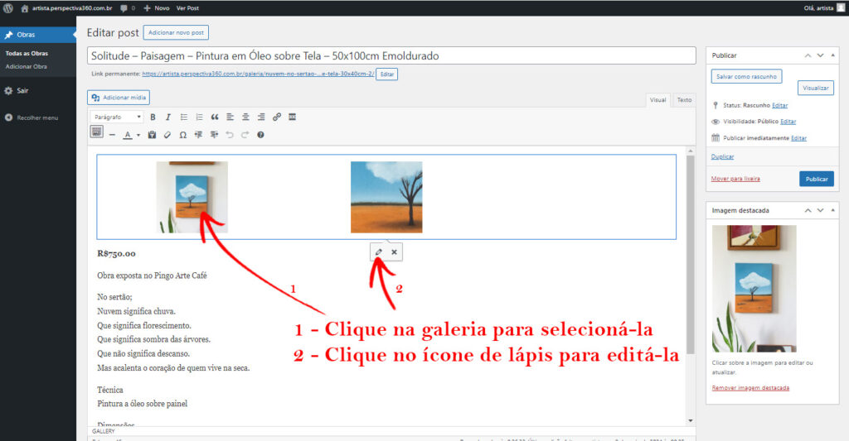Click the featured image thumbnail
Image resolution: width=849 pixels, height=441 pixels.
(x=754, y=289)
